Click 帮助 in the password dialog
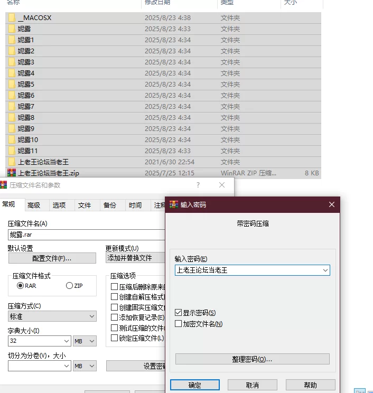 pyautogui.click(x=310, y=385)
